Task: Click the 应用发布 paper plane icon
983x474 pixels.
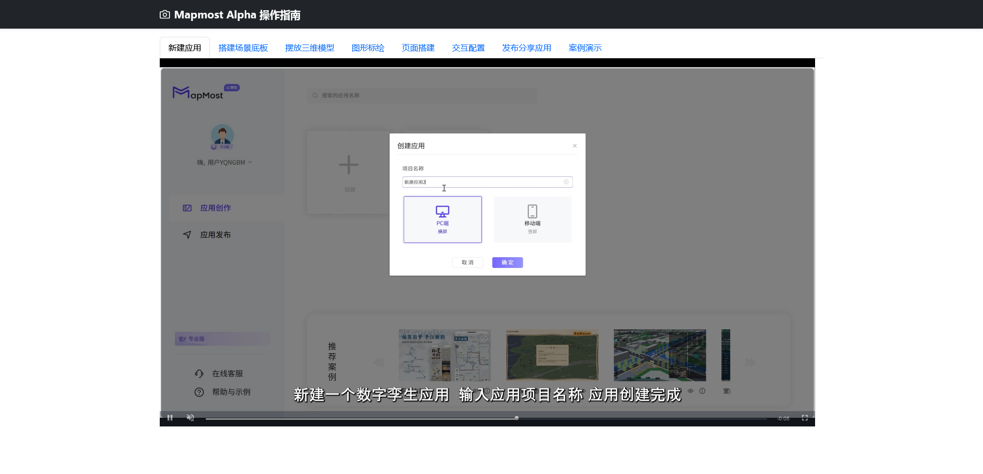Action: click(x=187, y=235)
